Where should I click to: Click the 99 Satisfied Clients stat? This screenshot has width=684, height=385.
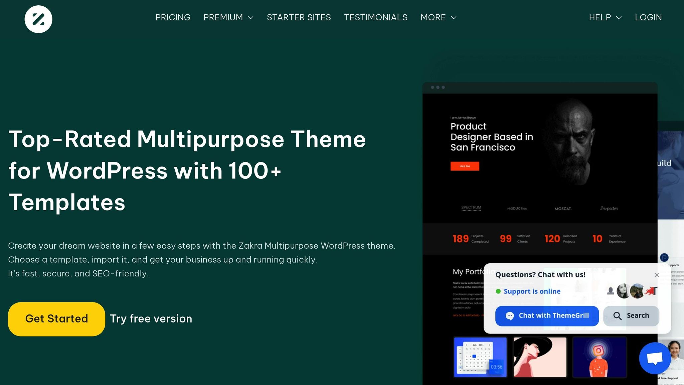pos(515,239)
